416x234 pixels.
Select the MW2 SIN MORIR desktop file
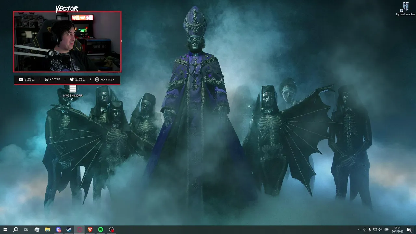click(x=73, y=91)
